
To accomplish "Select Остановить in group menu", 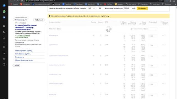I will pos(20,57).
